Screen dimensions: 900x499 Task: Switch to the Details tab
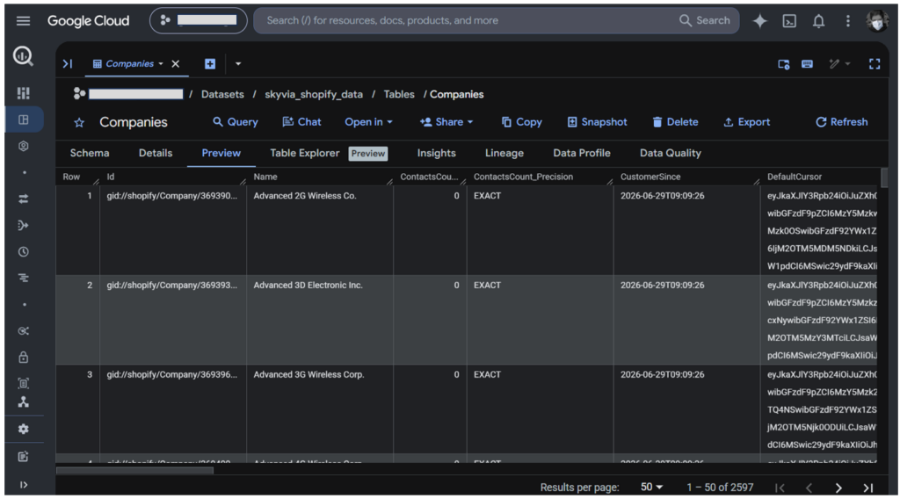pos(156,153)
